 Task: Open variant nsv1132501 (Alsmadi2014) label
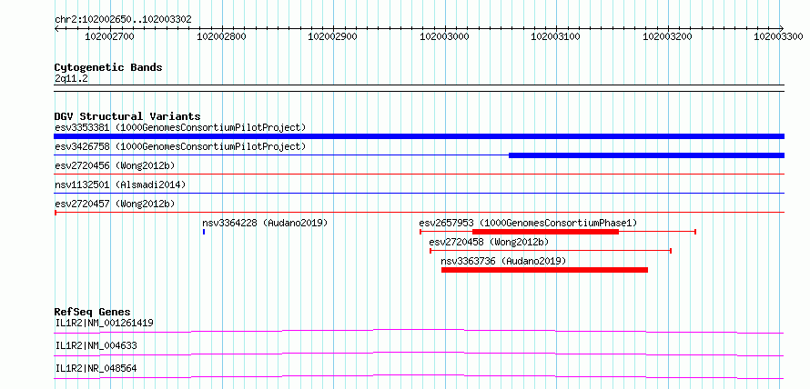tap(120, 185)
